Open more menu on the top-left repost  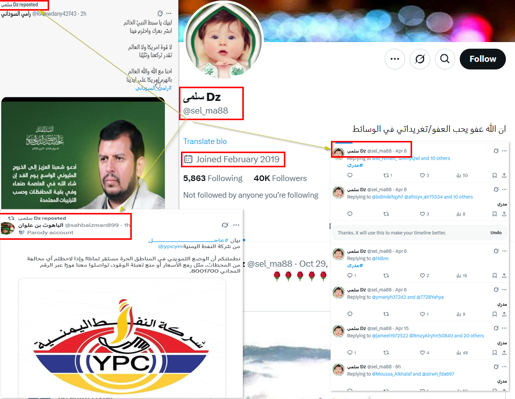point(169,14)
